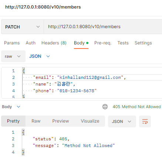Select the Visualize response view
This screenshot has height=157, width=162.
point(90,121)
